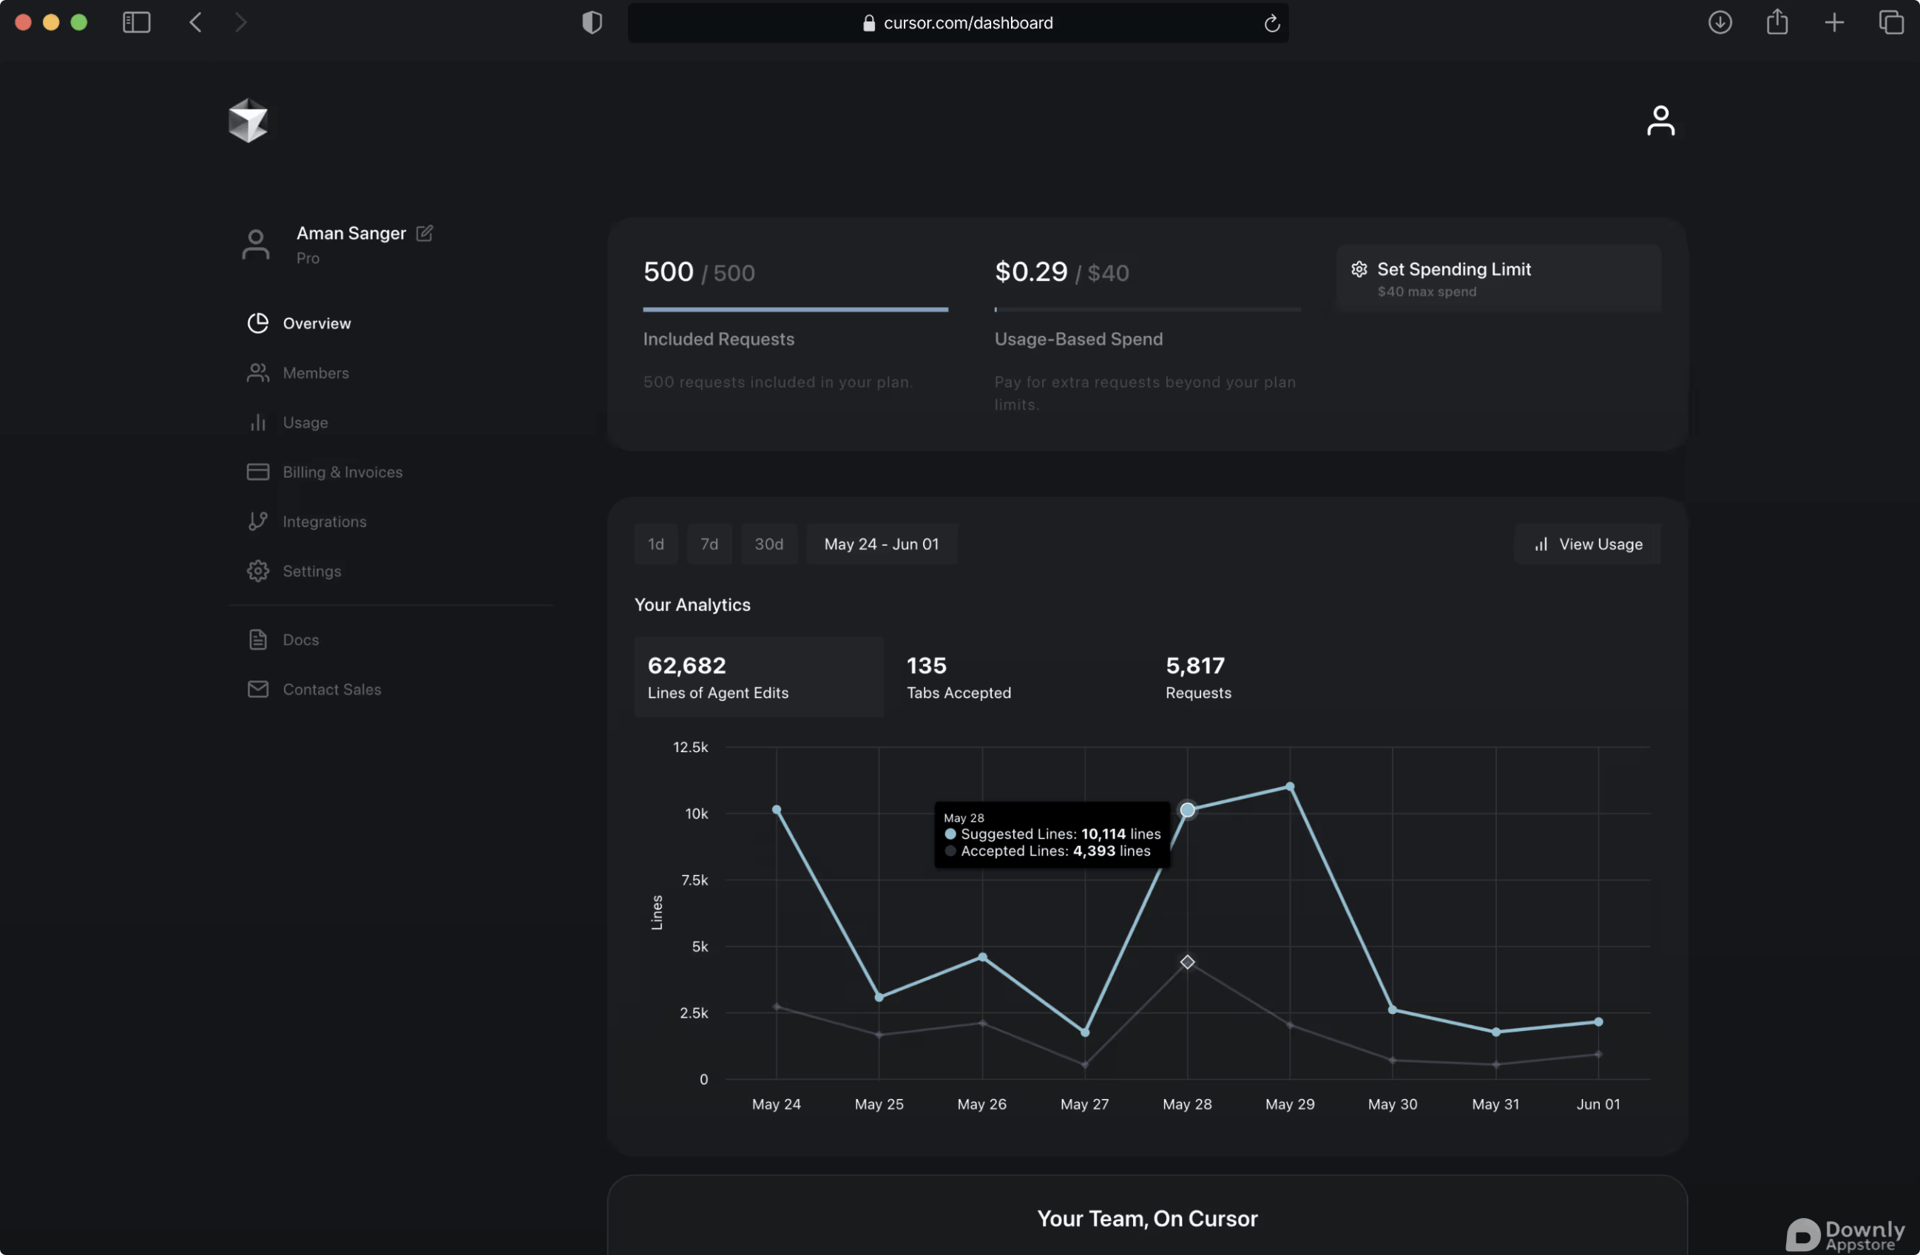Click the May 29 suggested lines point
Viewport: 1920px width, 1255px height.
(x=1289, y=786)
